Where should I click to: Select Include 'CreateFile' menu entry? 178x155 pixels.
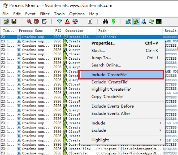click(122, 75)
